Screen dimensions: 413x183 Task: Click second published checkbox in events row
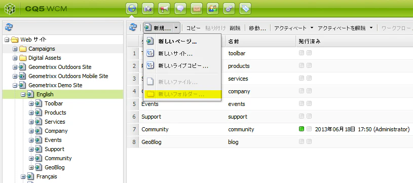pyautogui.click(x=309, y=103)
